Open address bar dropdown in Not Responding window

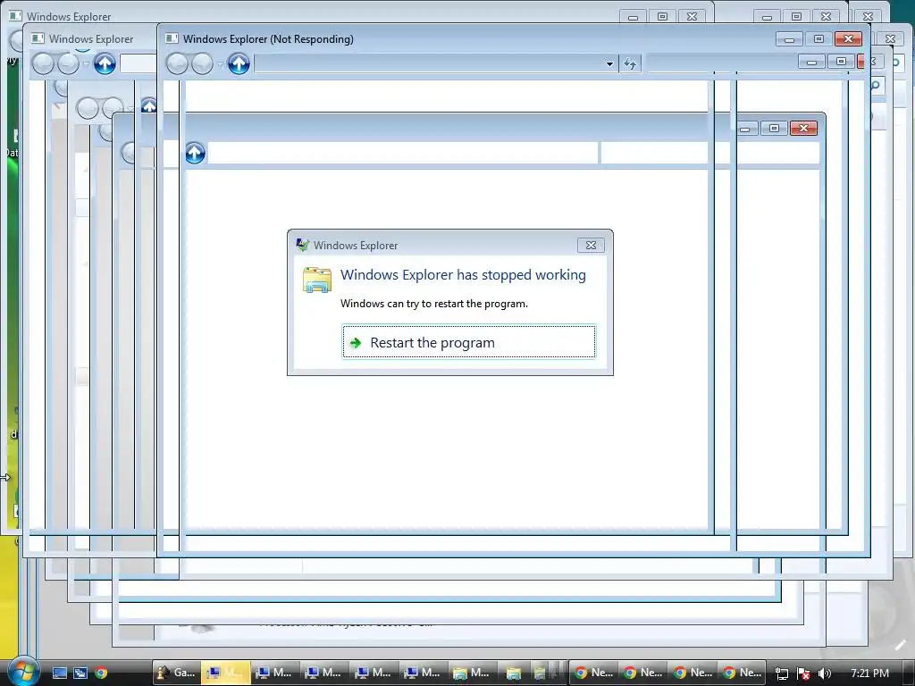coord(609,63)
